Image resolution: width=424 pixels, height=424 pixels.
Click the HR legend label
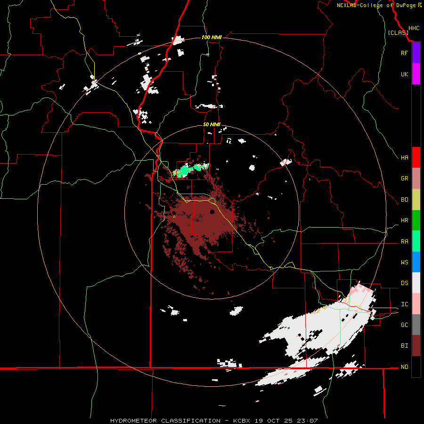(404, 220)
